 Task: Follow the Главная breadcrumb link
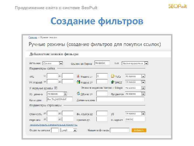click(x=33, y=38)
